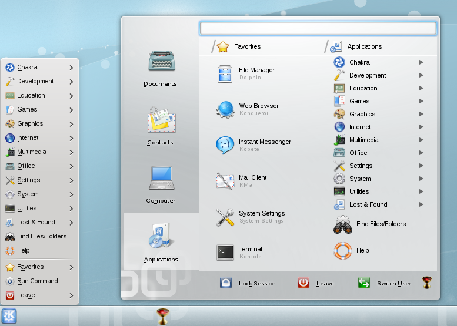Switch to the Documents tab

pyautogui.click(x=160, y=68)
